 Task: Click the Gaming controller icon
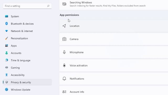[7, 68]
